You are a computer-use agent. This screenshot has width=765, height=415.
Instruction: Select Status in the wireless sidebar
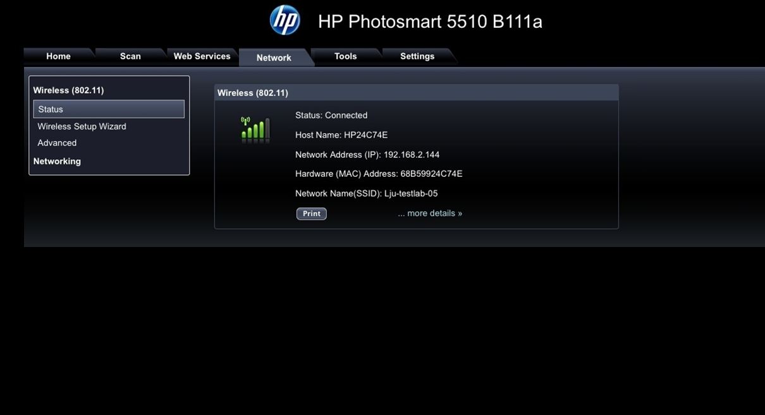coord(109,109)
